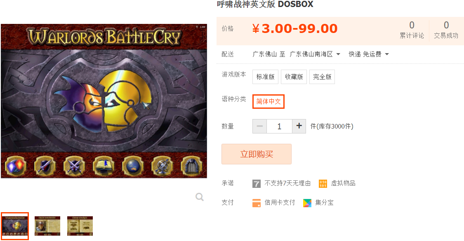
Task: Click the 立即购买 buy now button
Action: coord(257,154)
